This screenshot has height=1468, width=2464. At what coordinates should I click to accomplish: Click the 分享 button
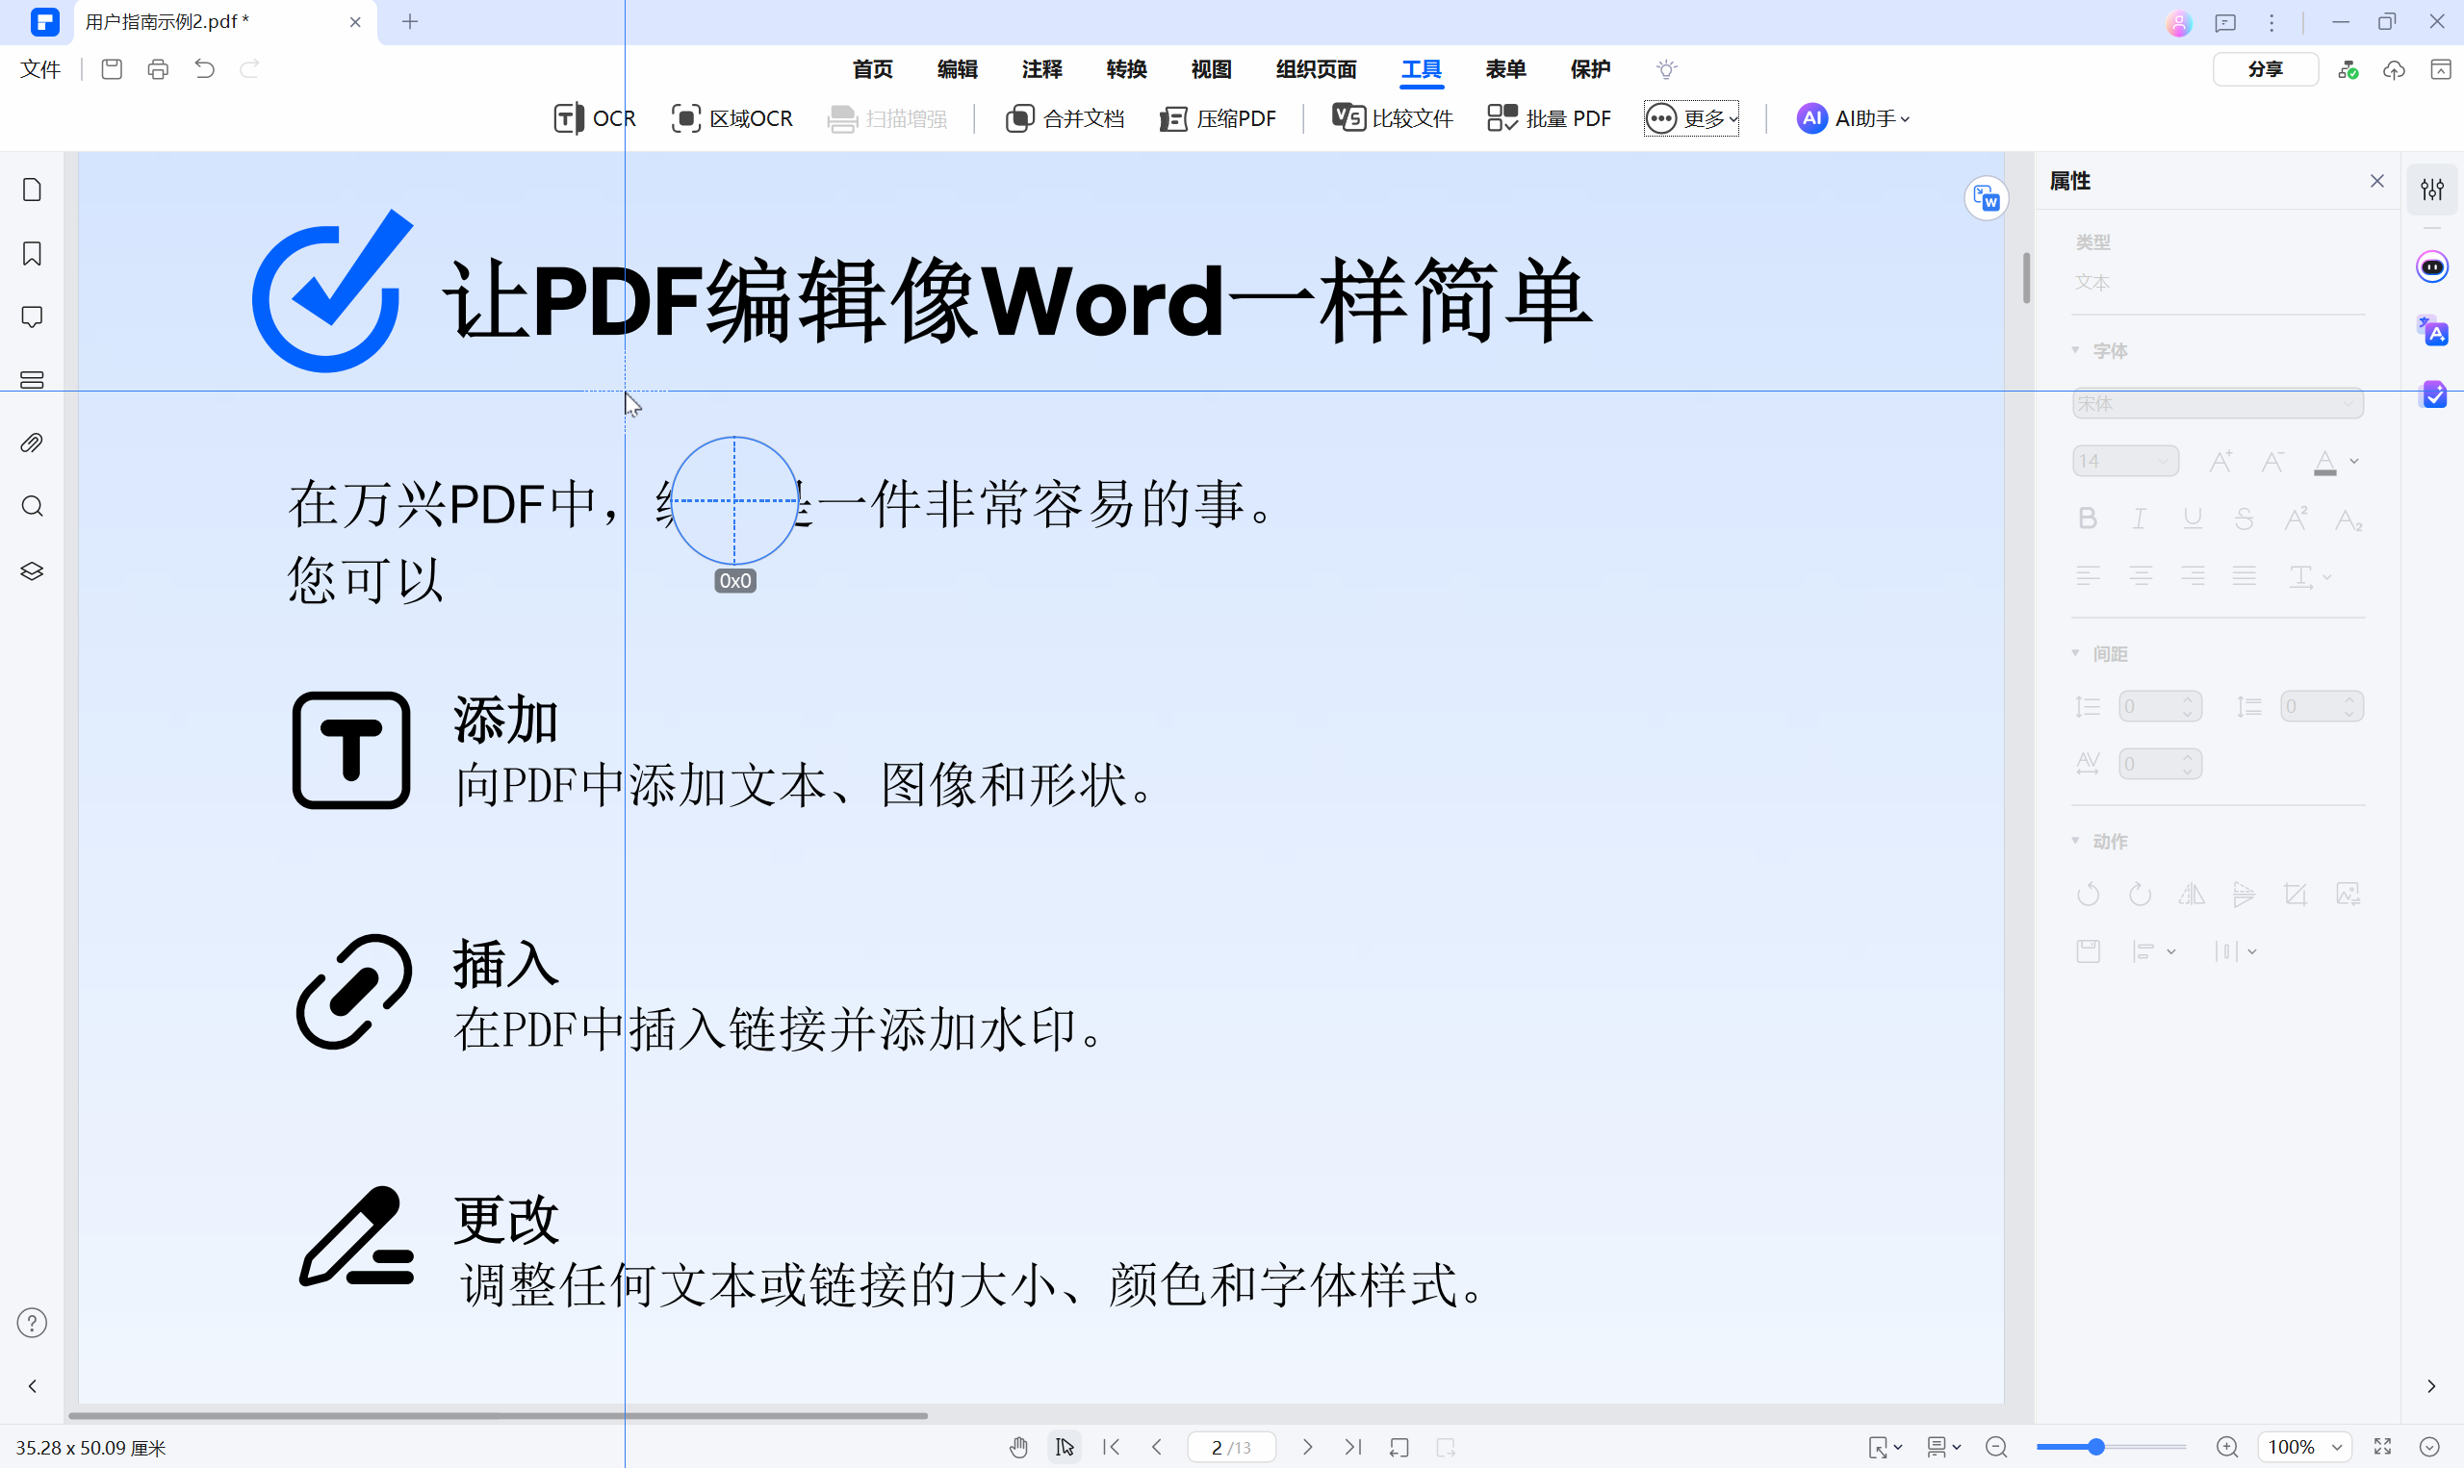(x=2265, y=69)
